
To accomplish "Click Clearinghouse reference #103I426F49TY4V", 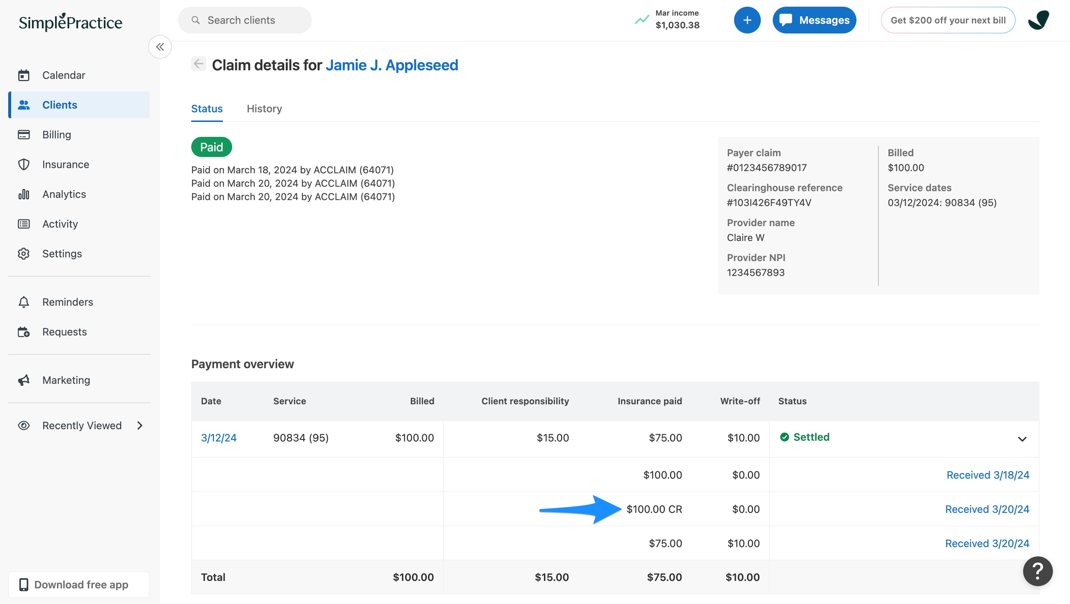I will (769, 203).
